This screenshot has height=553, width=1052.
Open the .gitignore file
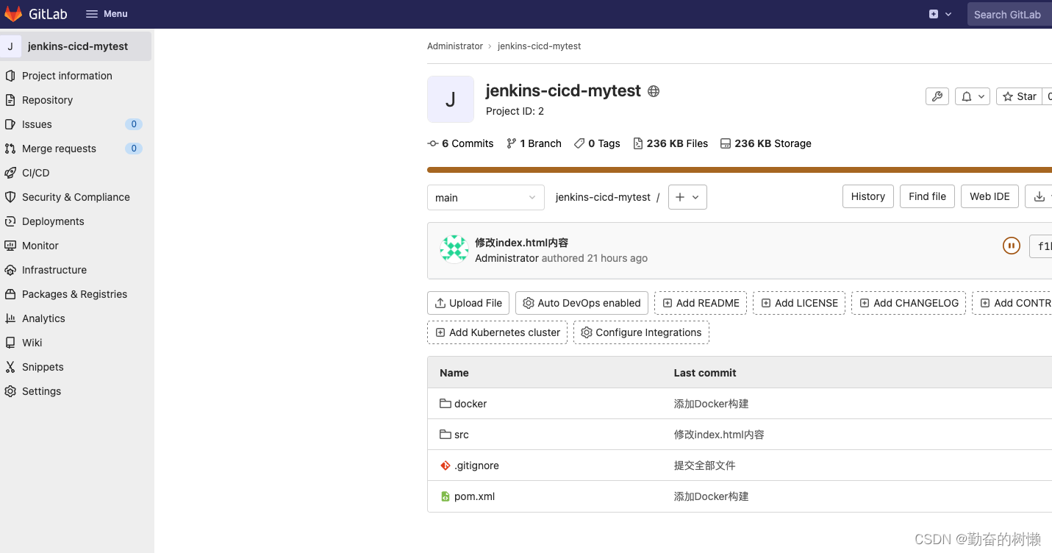pos(476,465)
